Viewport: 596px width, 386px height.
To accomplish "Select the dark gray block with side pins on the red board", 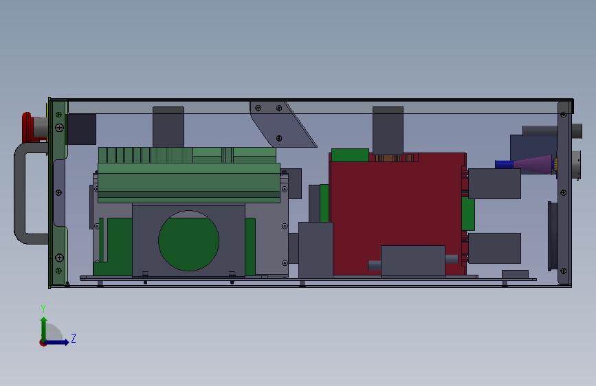I will tap(412, 262).
